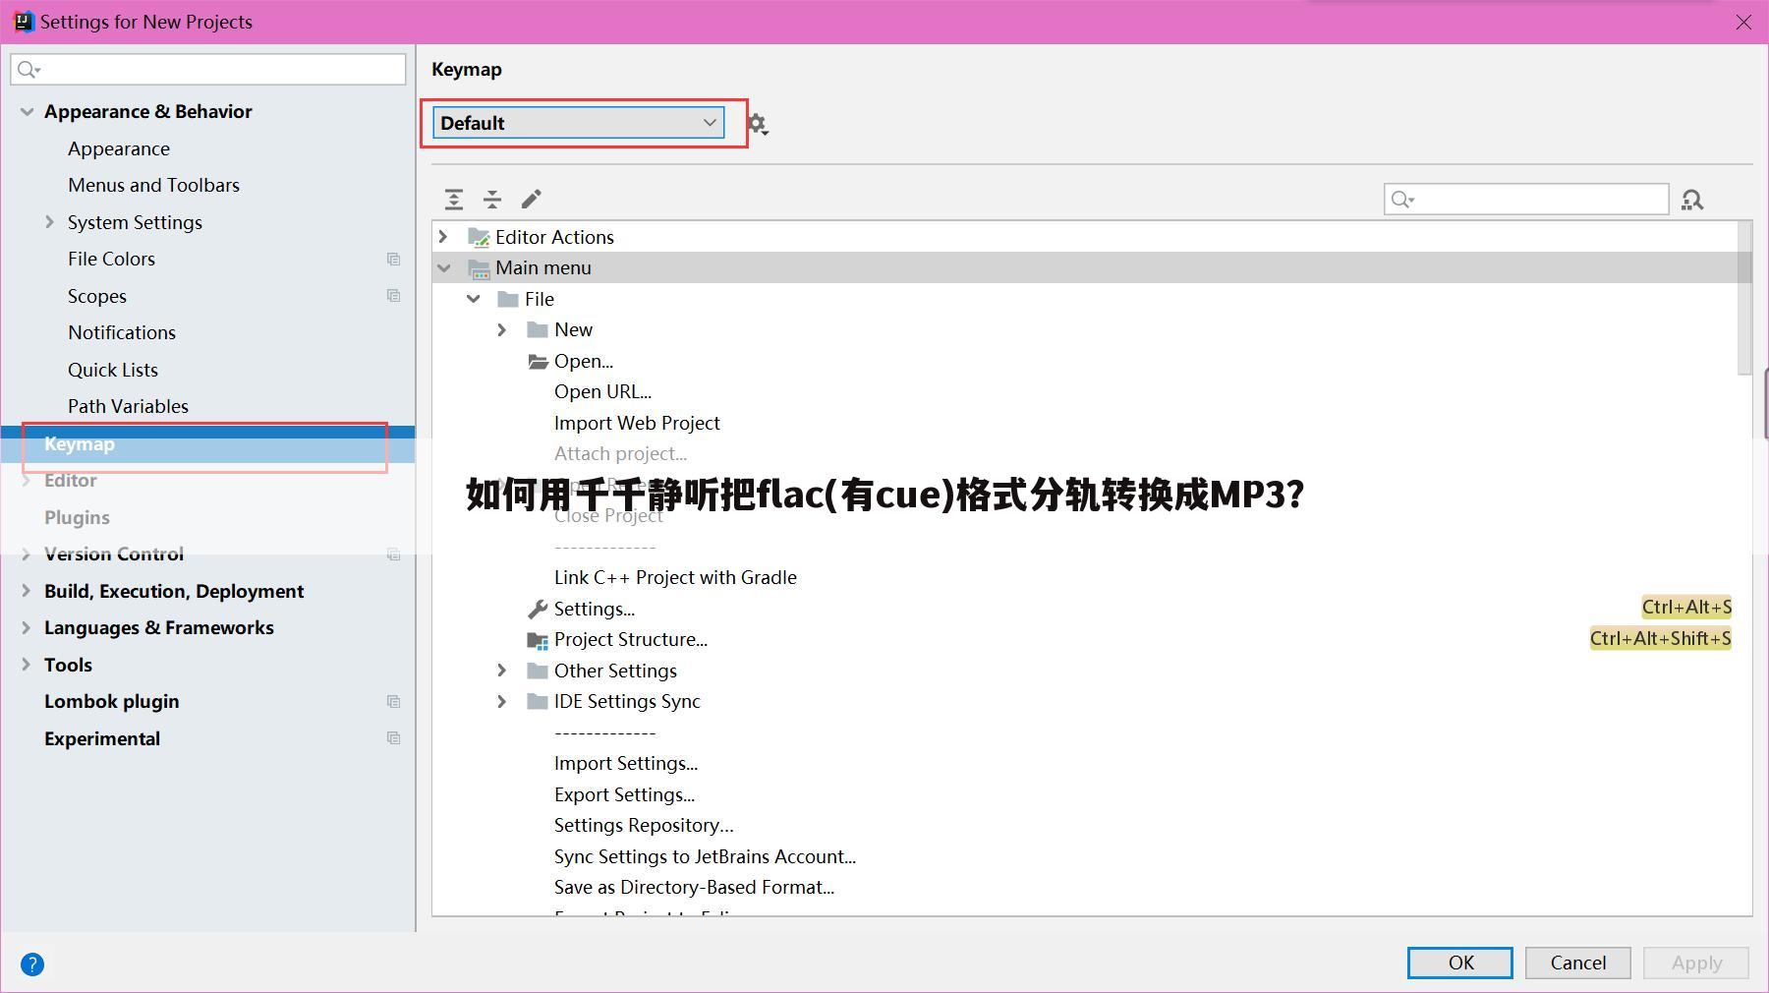
Task: Click the project-level icon beside Lombok plugin
Action: tap(393, 701)
